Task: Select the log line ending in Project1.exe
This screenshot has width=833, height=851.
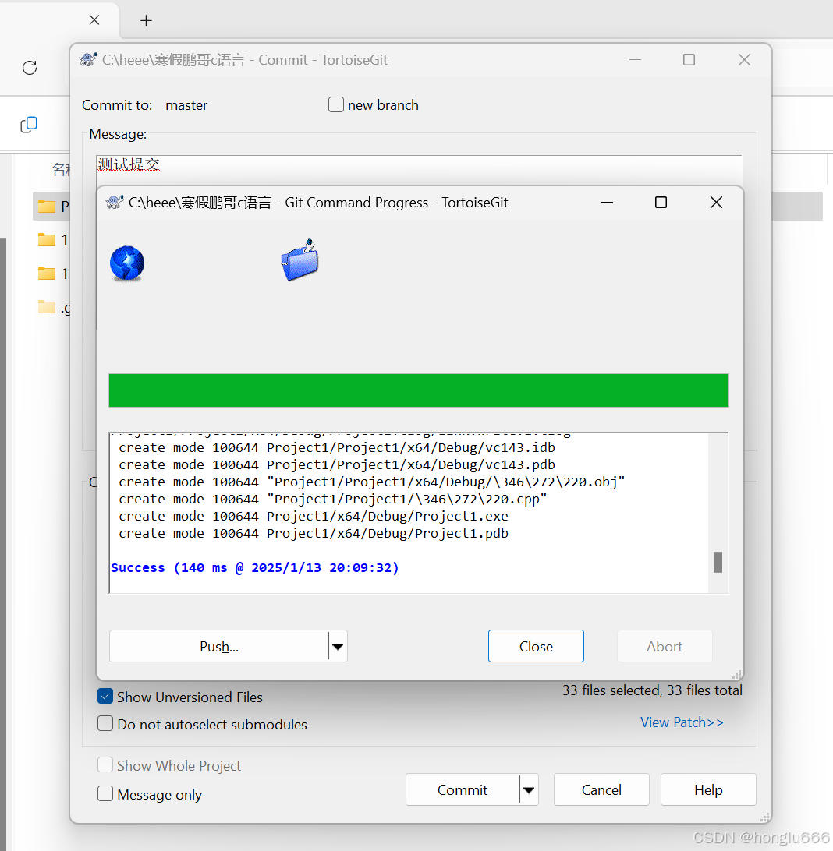Action: (x=314, y=516)
